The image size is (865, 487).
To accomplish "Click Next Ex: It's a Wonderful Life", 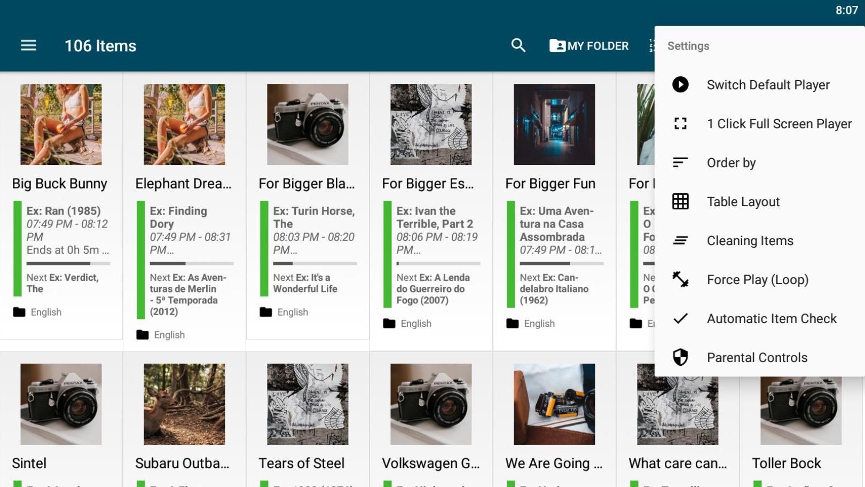I will pyautogui.click(x=305, y=283).
